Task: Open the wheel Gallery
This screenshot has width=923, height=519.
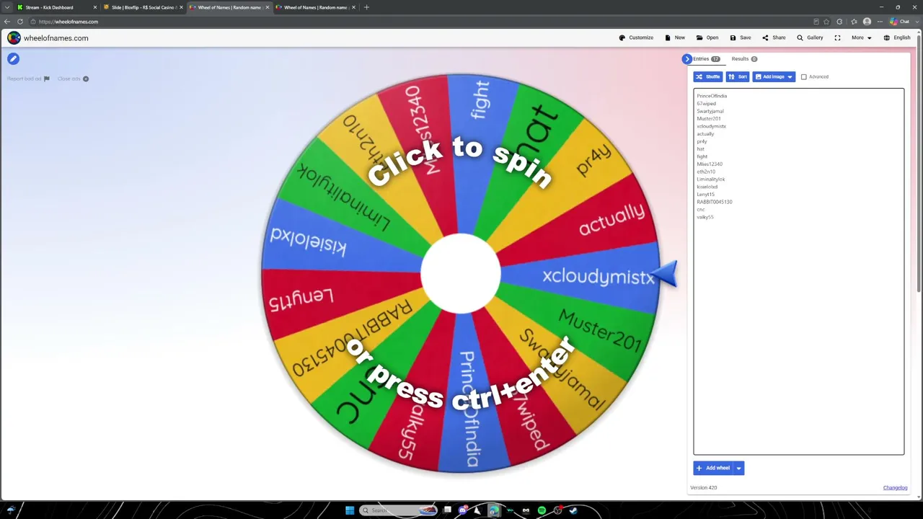Action: point(810,37)
